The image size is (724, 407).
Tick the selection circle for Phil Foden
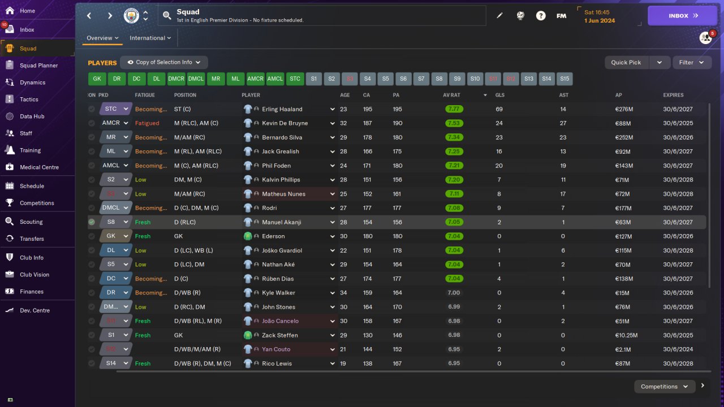pos(92,166)
